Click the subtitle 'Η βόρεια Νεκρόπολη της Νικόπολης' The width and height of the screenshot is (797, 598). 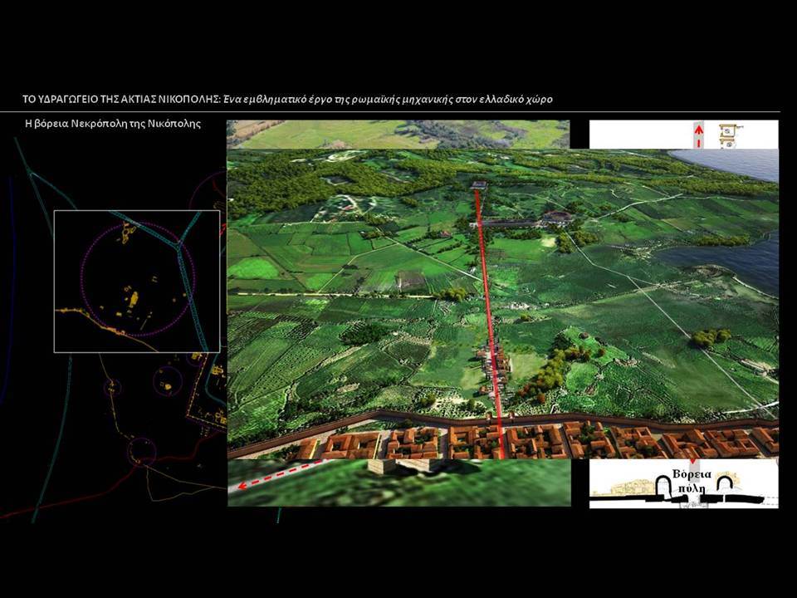(113, 124)
